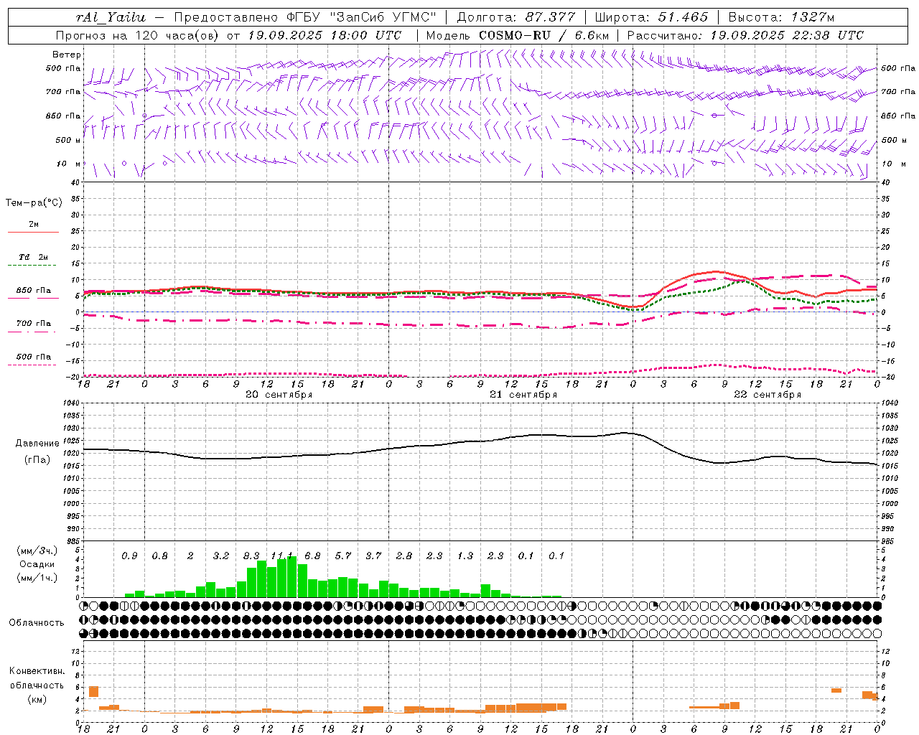Click the 'Td 2м' dew point legend entry
Screen dimensions: 919x735
click(x=34, y=257)
